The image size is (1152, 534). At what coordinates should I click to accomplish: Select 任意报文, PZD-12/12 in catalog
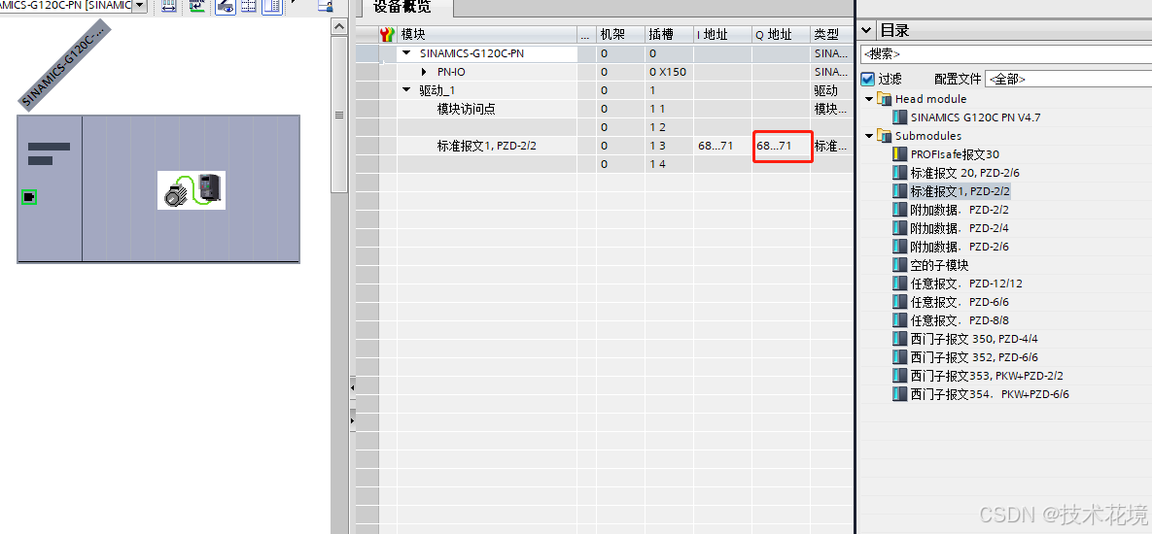pyautogui.click(x=966, y=284)
